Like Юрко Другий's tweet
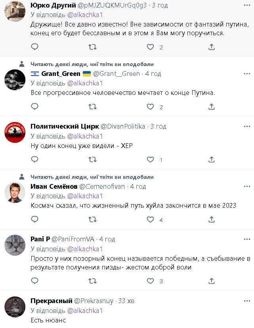 click(x=150, y=47)
